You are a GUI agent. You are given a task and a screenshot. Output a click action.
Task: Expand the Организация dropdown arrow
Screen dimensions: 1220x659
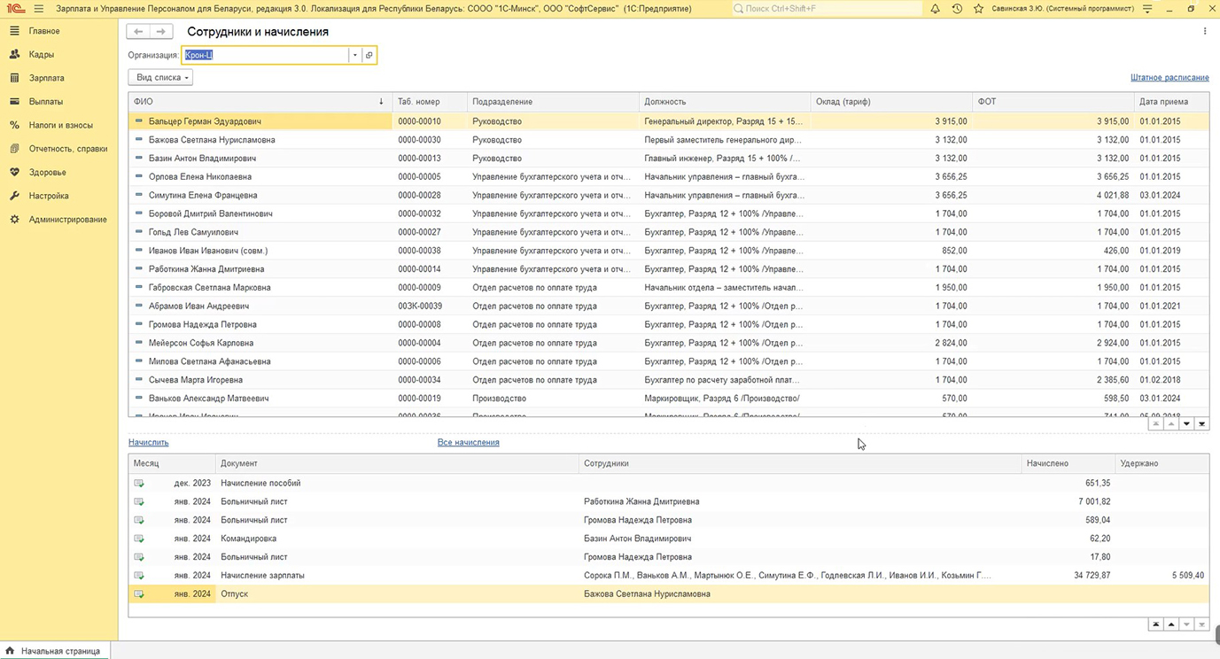pos(354,55)
